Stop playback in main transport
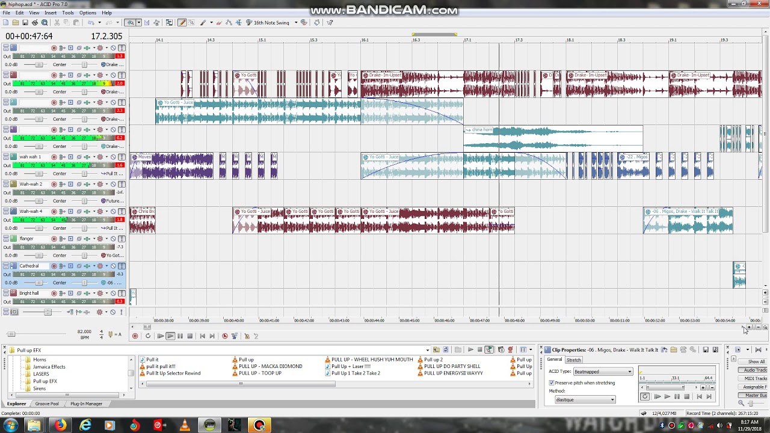 [190, 336]
